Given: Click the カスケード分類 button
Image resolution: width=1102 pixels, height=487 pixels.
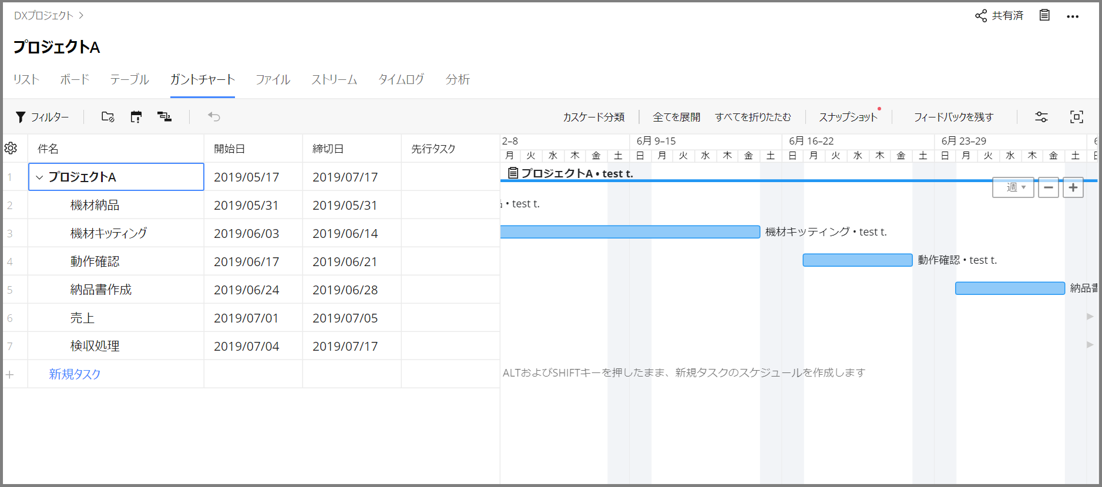Looking at the screenshot, I should 594,117.
